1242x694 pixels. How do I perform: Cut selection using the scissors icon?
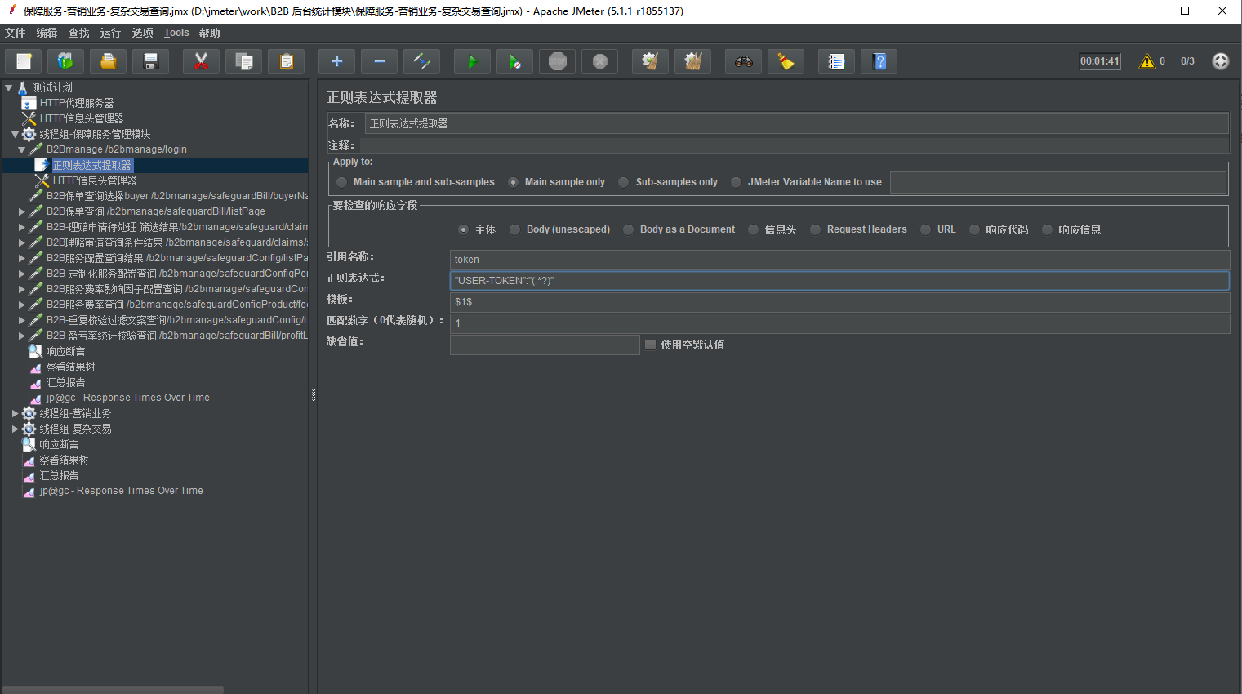tap(201, 61)
